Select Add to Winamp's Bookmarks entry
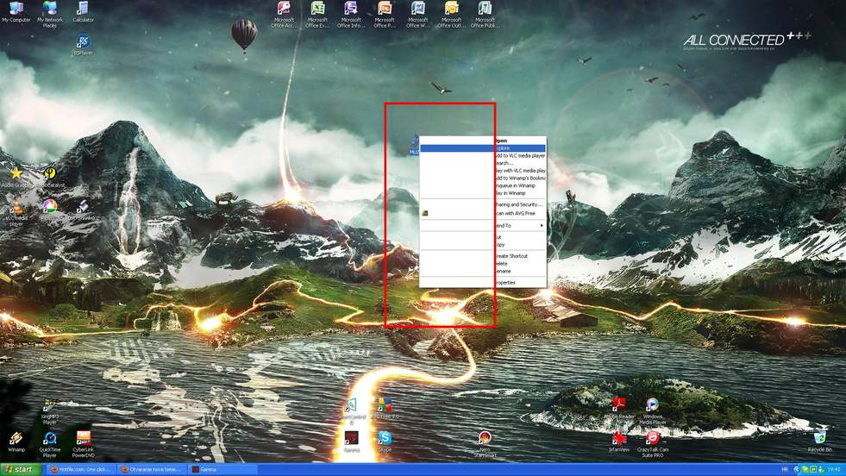This screenshot has width=846, height=476. (483, 178)
